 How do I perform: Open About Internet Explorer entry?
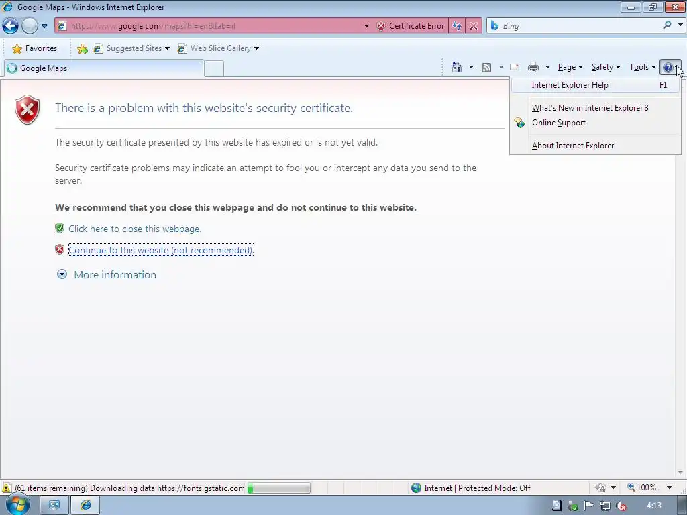(596, 146)
